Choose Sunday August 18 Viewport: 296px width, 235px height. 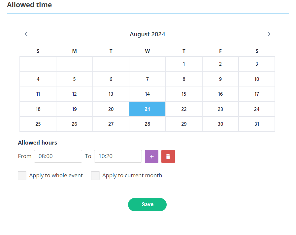pos(38,109)
